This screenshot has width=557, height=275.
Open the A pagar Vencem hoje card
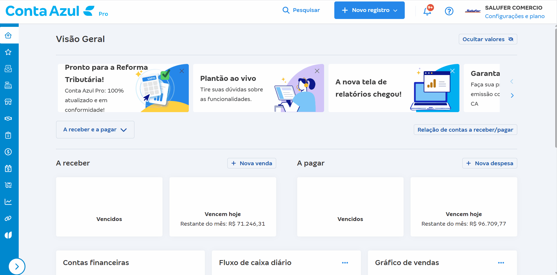tap(464, 207)
